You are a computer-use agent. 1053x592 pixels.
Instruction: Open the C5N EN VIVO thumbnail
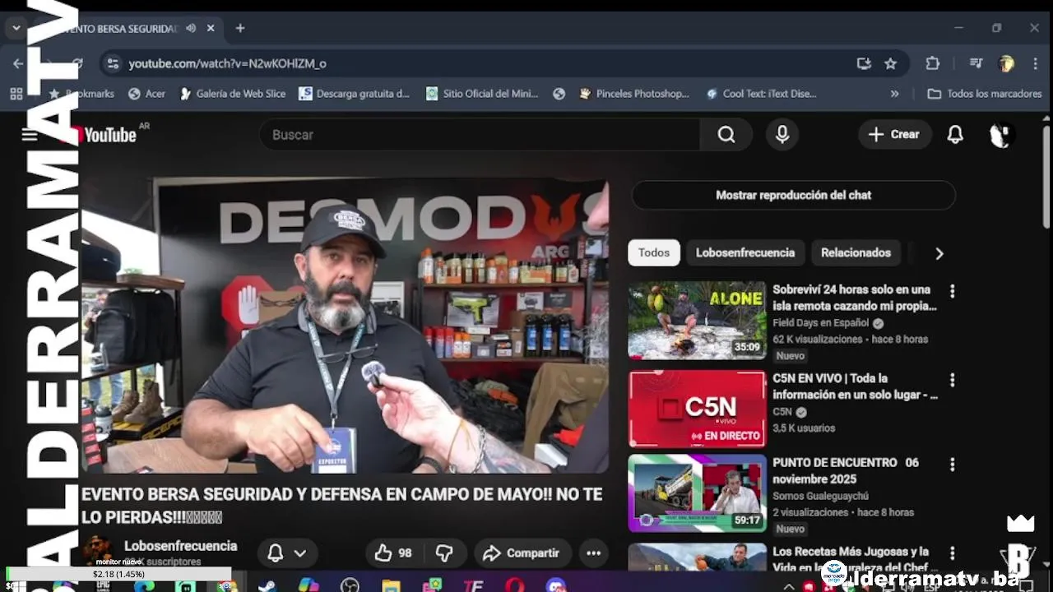[697, 409]
